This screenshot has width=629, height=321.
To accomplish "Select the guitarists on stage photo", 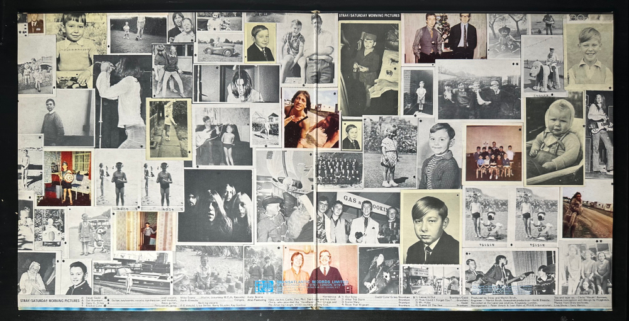I will coord(510,273).
